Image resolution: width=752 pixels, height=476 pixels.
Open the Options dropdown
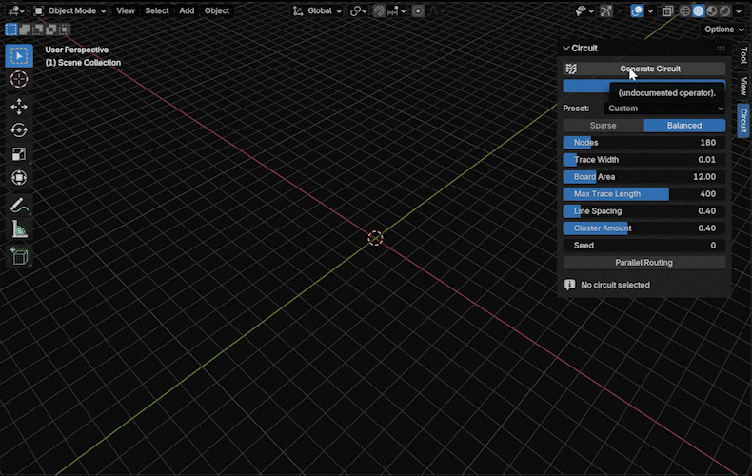point(723,30)
